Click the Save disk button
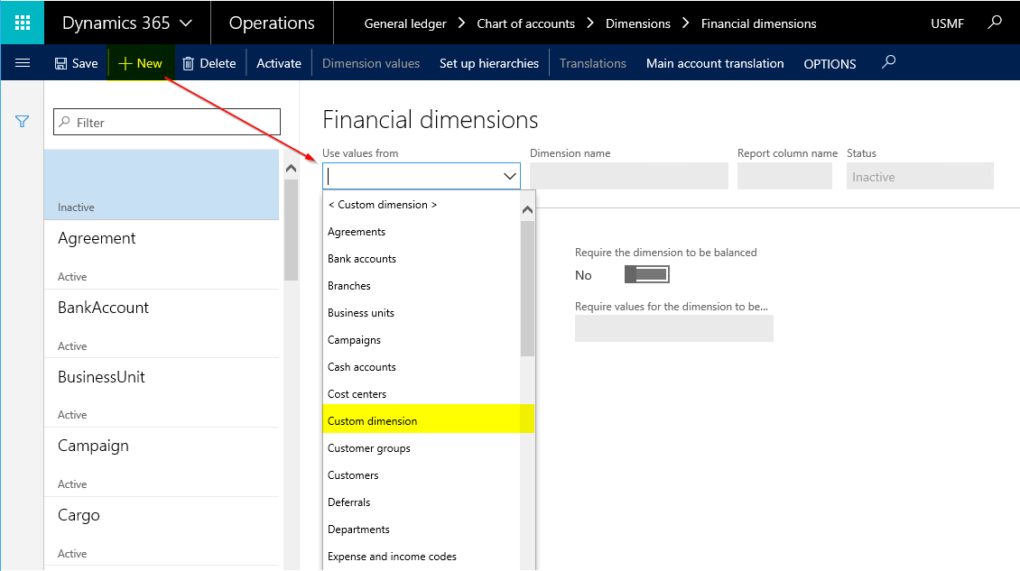 click(x=76, y=63)
